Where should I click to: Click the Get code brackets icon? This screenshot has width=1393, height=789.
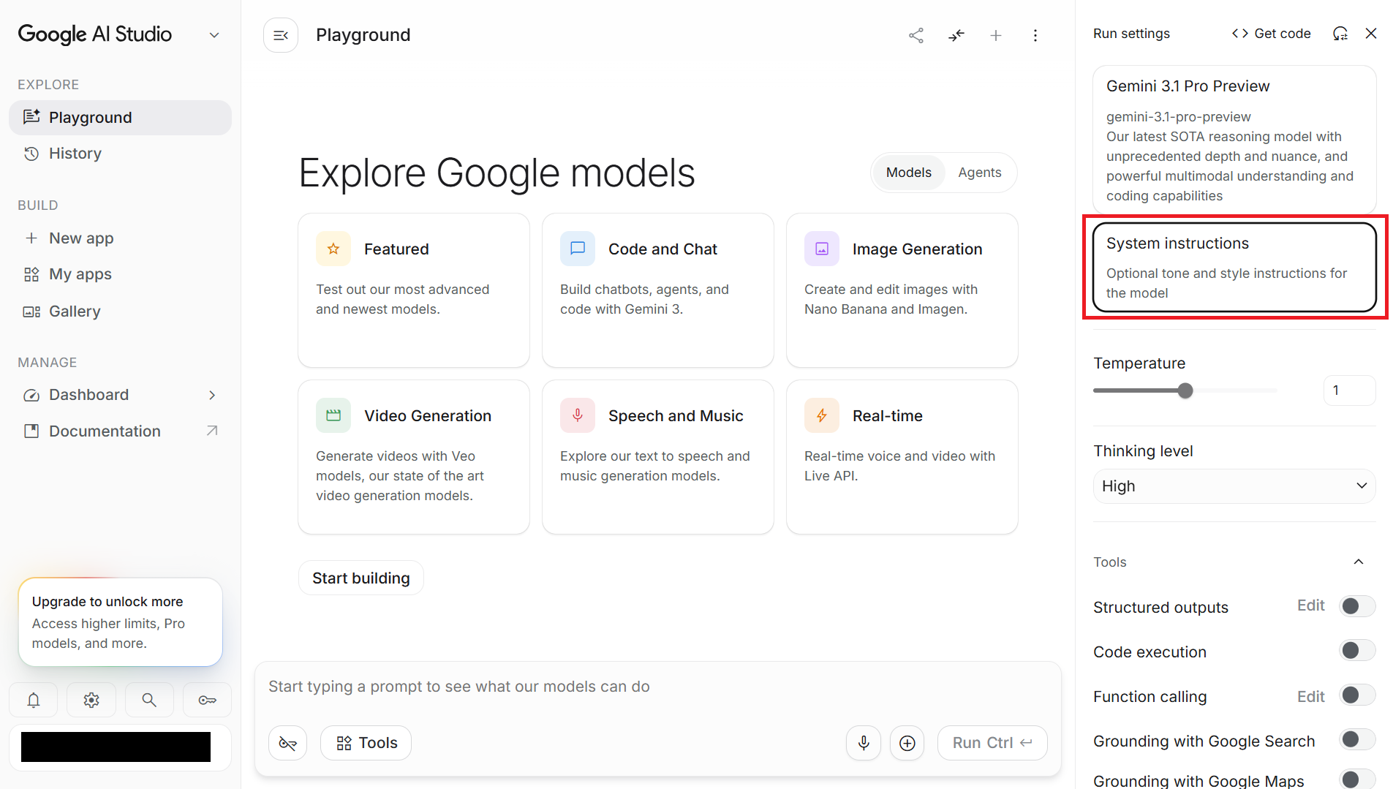pos(1240,34)
